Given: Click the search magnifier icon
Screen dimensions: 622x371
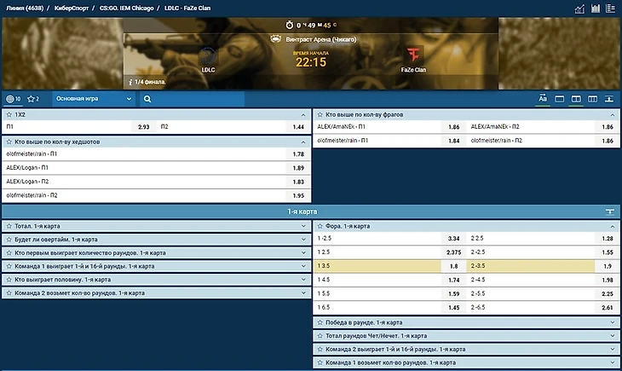Looking at the screenshot, I should click(x=147, y=99).
